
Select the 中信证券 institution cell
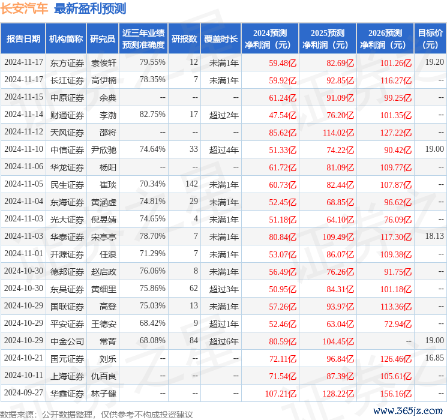pos(67,149)
